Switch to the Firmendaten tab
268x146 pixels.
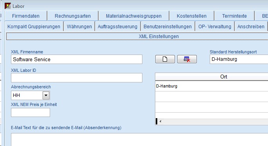(x=26, y=16)
